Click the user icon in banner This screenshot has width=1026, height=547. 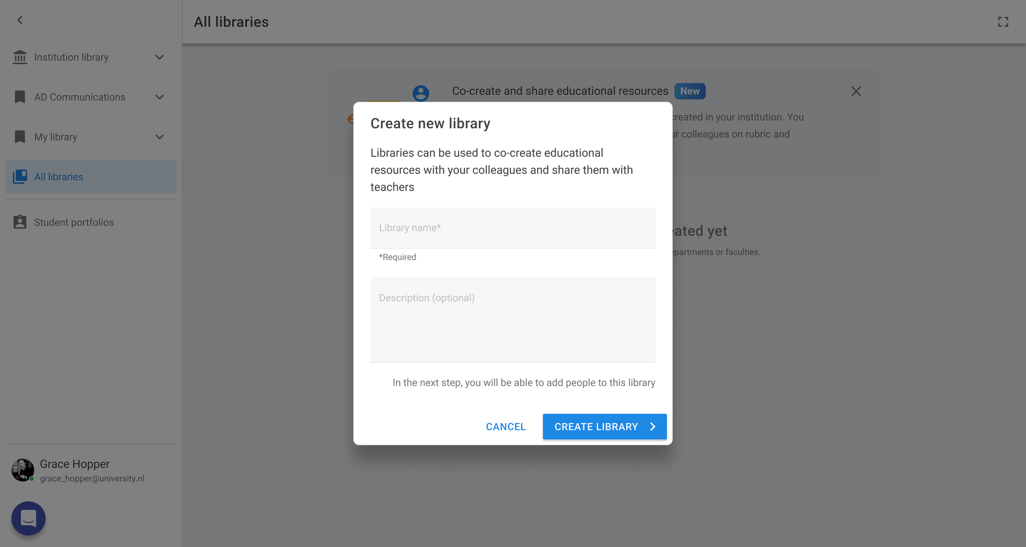(x=421, y=93)
